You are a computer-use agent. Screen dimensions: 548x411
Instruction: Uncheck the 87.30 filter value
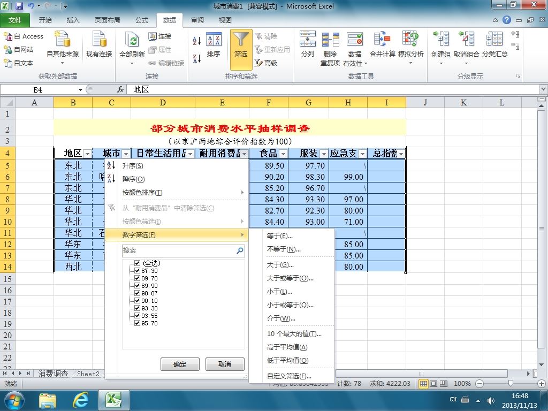coord(138,271)
